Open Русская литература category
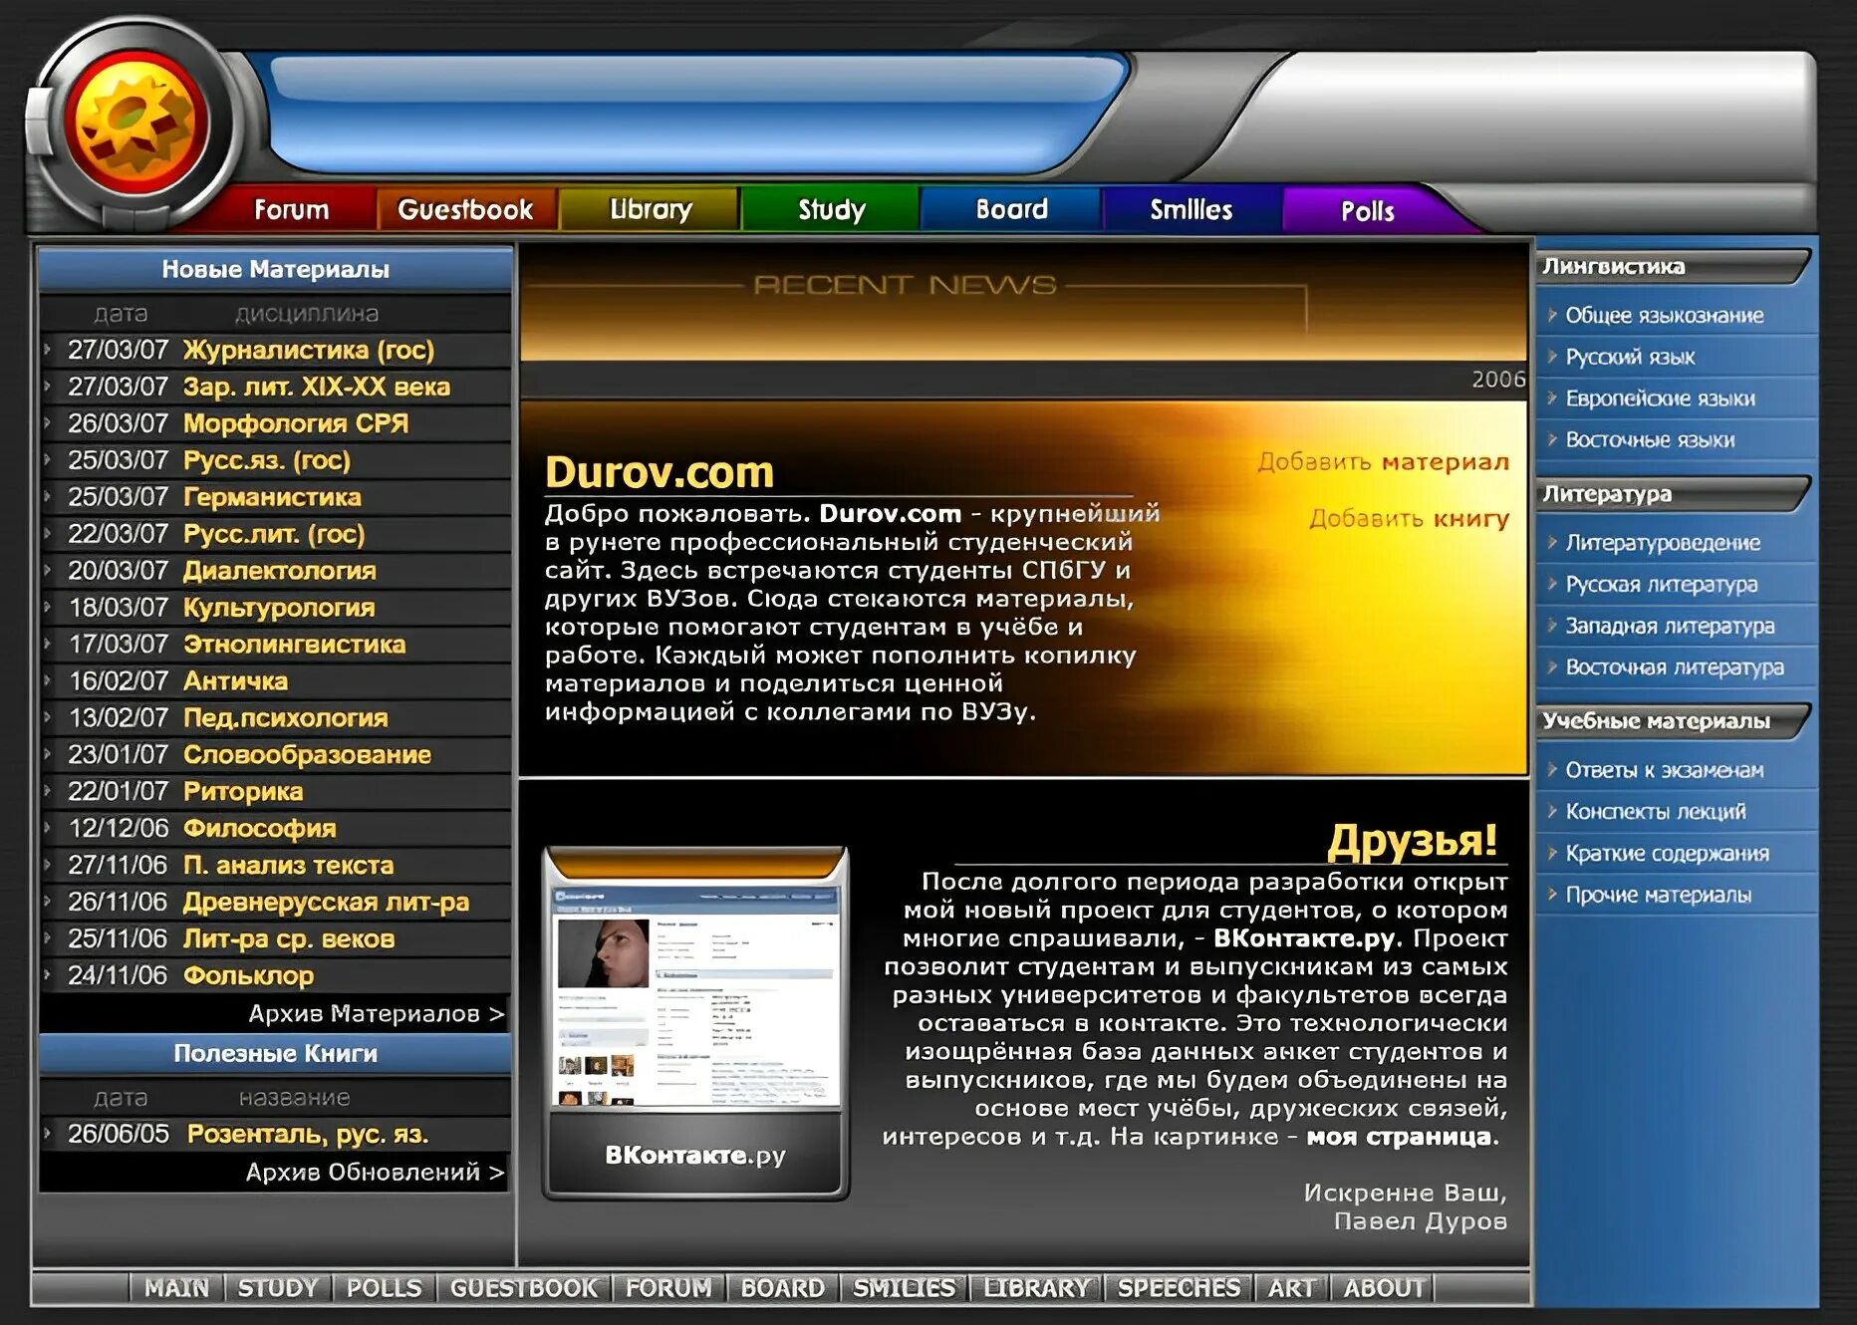The width and height of the screenshot is (1857, 1325). (x=1661, y=585)
